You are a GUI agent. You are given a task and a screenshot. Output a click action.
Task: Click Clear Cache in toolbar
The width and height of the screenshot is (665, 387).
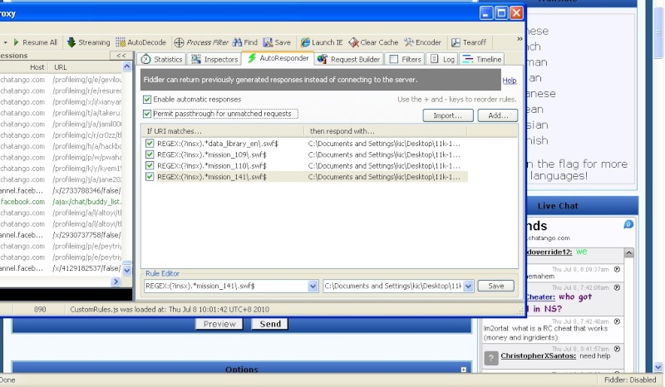click(x=373, y=42)
